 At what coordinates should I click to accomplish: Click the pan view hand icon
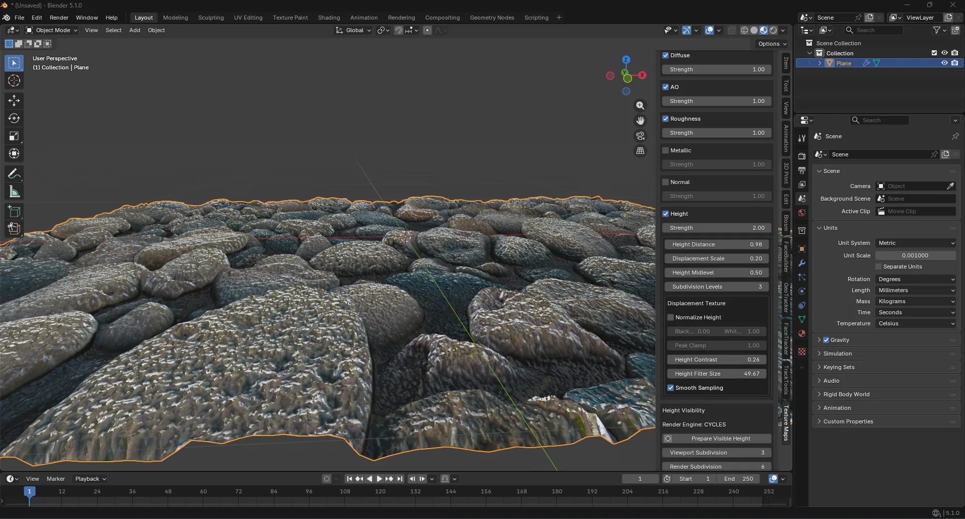(640, 121)
